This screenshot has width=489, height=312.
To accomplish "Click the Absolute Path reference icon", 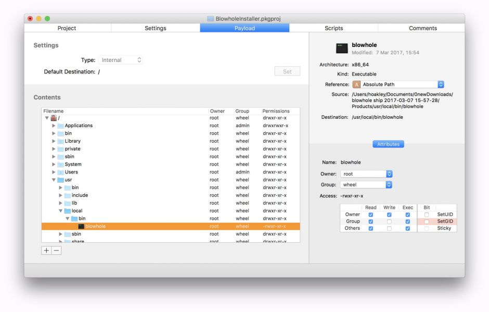I will click(356, 84).
